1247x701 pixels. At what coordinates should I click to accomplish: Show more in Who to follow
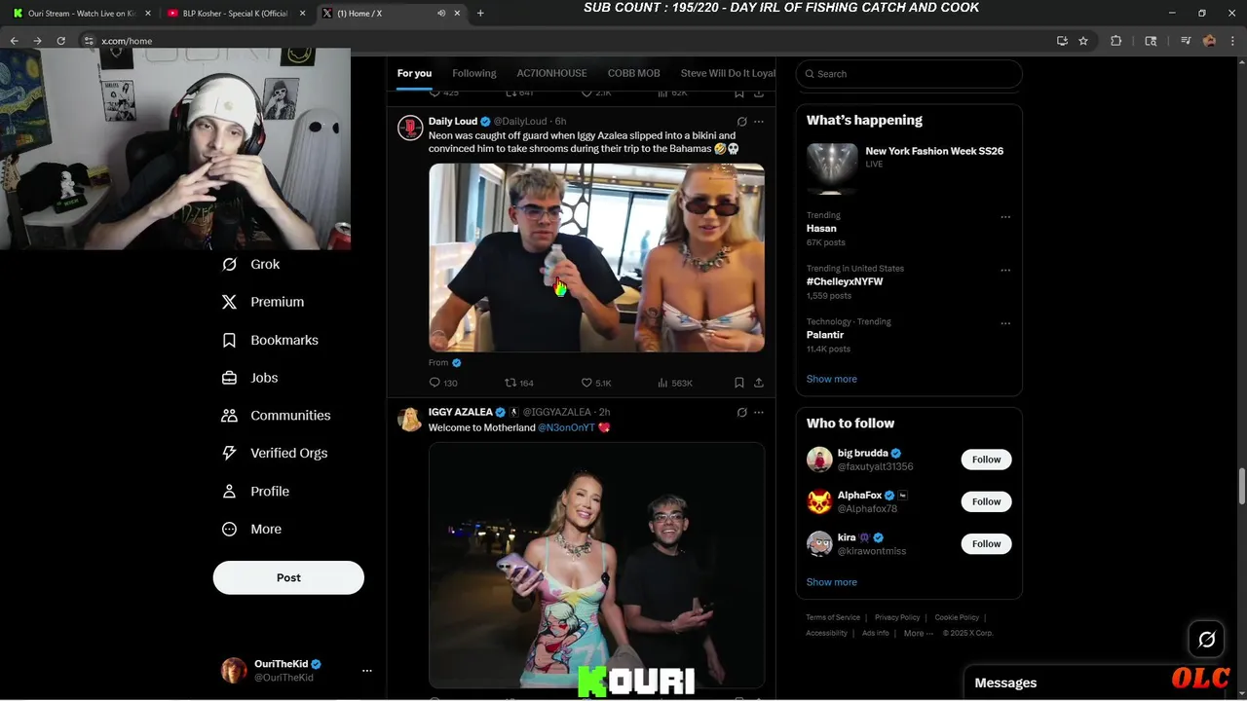[x=831, y=582]
